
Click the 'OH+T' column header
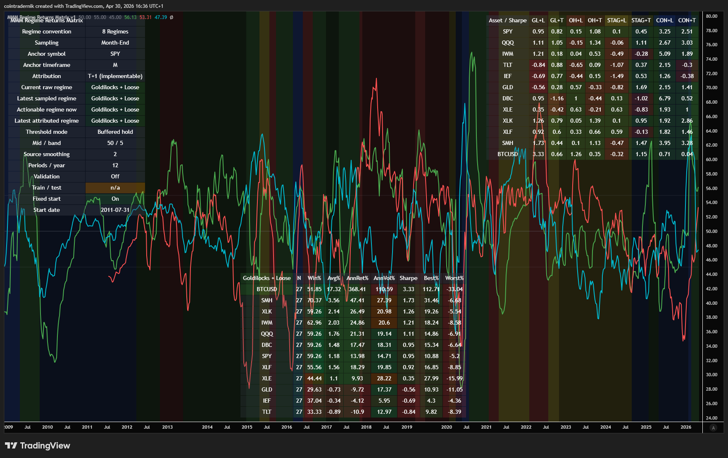point(595,21)
